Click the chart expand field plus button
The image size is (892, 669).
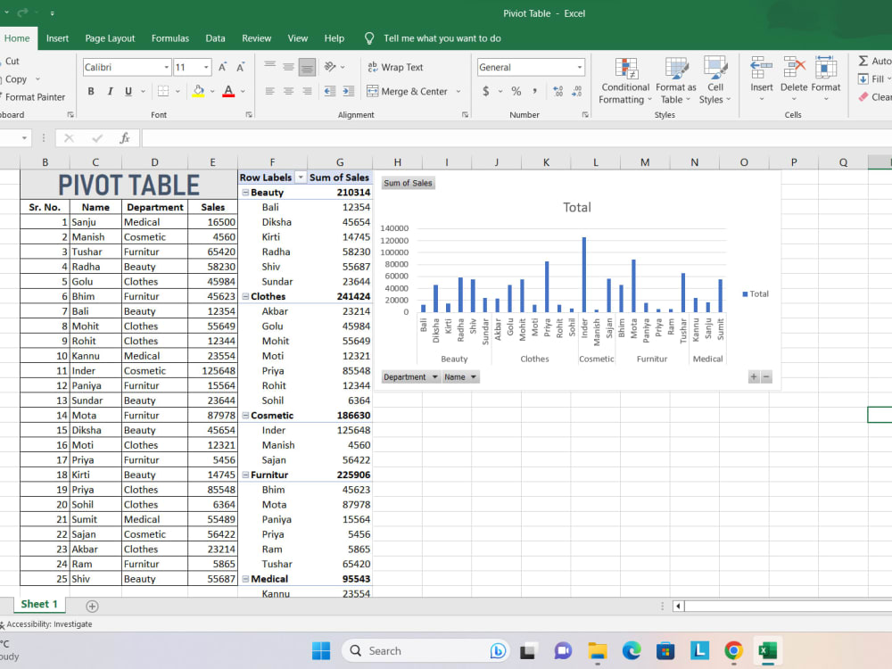pos(754,376)
